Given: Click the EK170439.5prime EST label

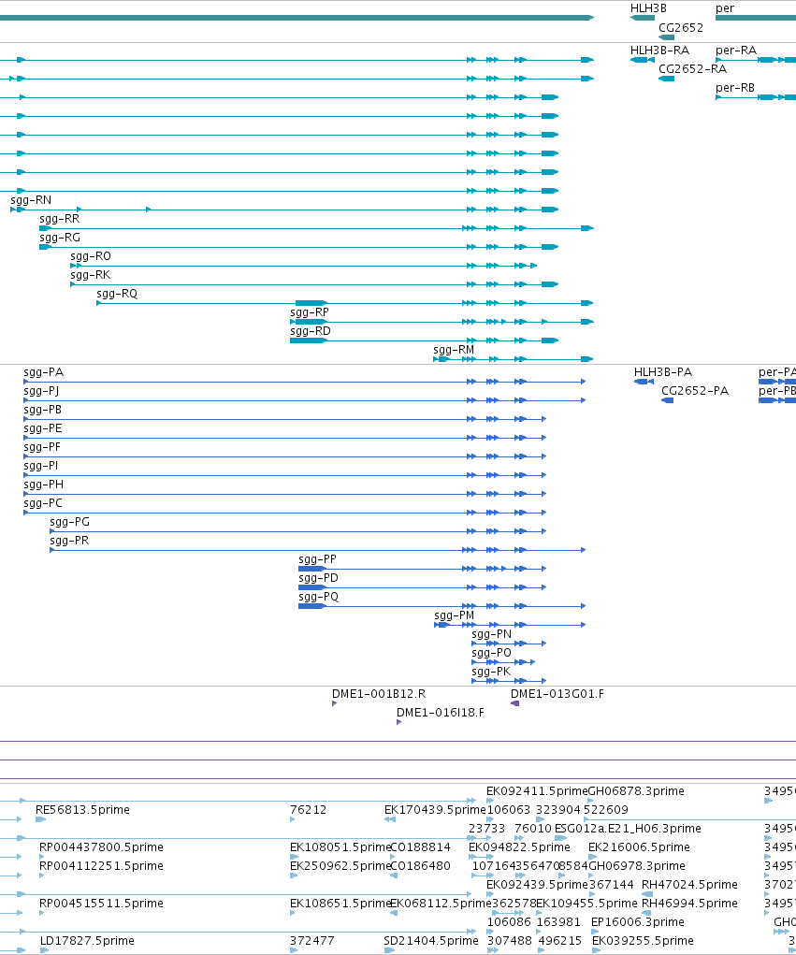Looking at the screenshot, I should [435, 810].
